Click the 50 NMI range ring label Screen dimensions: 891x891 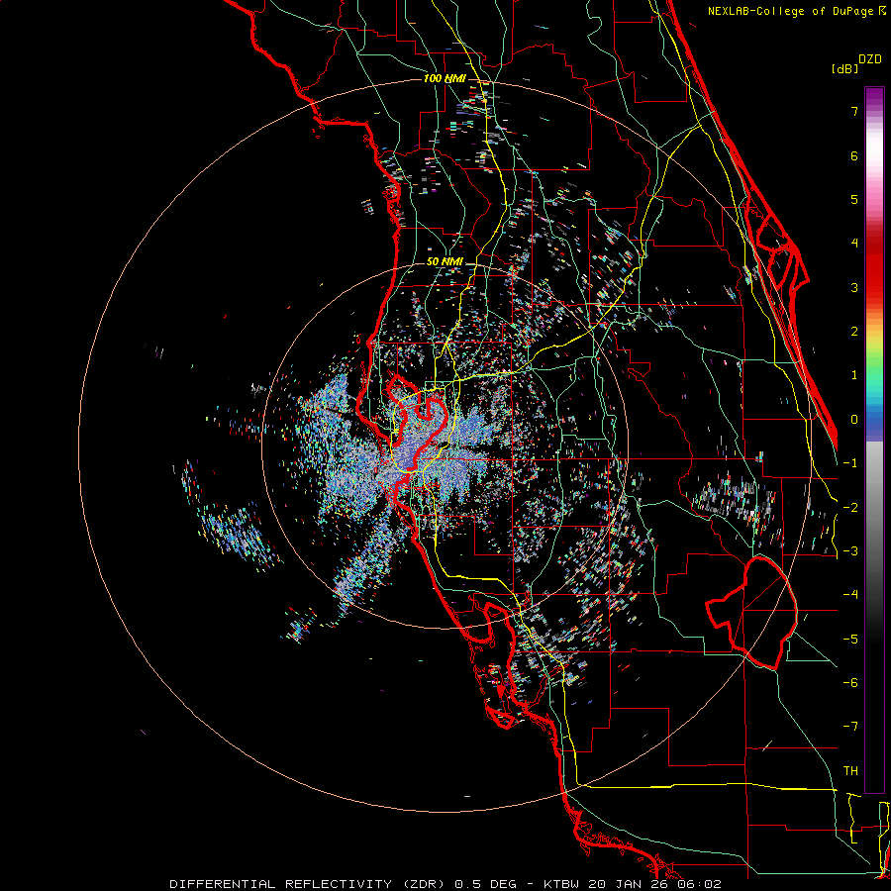pos(445,262)
